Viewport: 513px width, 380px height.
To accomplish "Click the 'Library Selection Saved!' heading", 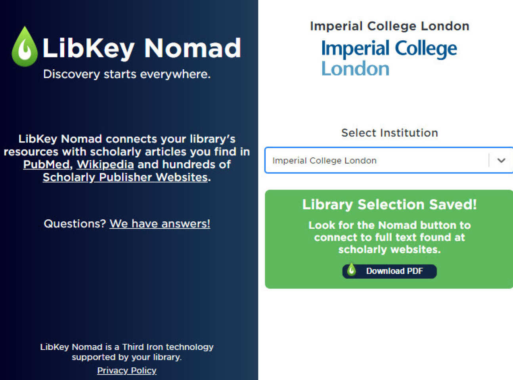I will point(389,204).
